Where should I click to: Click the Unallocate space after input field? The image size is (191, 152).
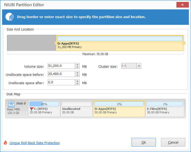(x=61, y=82)
